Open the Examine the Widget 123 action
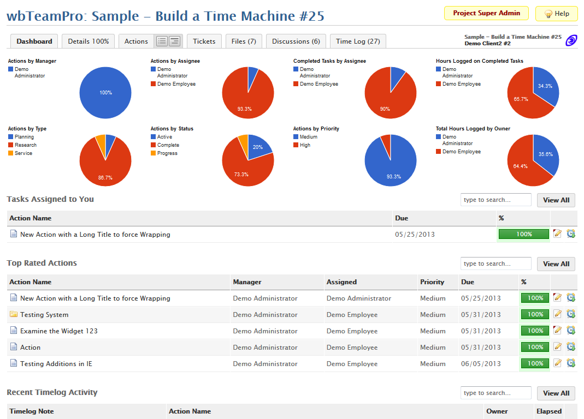Viewport: 584px width, 419px height. 59,331
